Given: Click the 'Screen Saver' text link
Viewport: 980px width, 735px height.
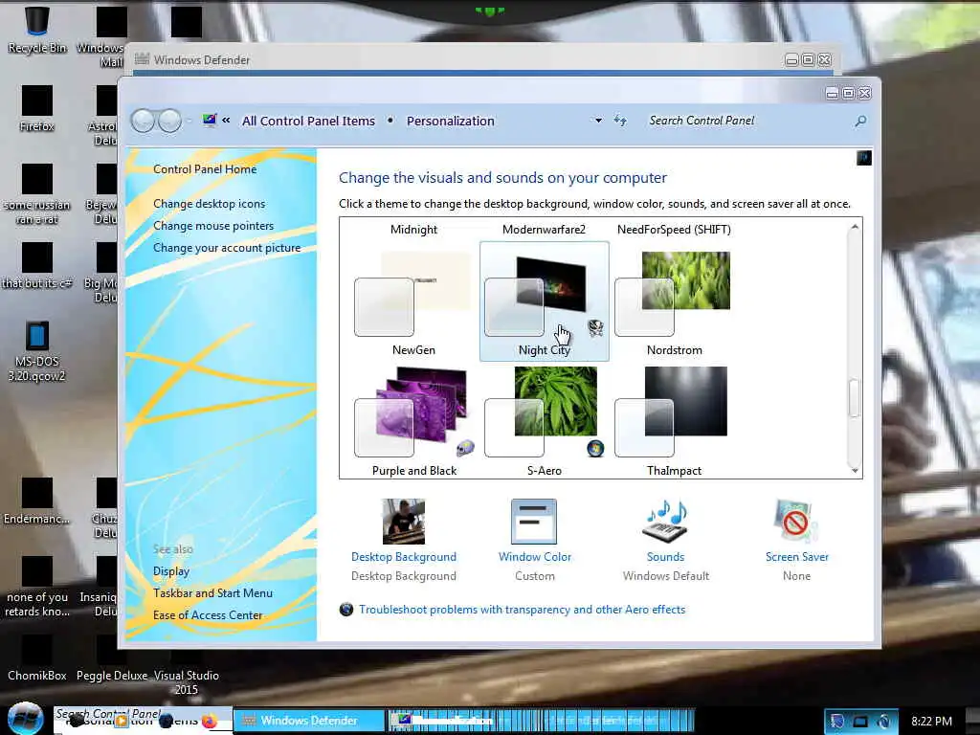Looking at the screenshot, I should (x=796, y=557).
